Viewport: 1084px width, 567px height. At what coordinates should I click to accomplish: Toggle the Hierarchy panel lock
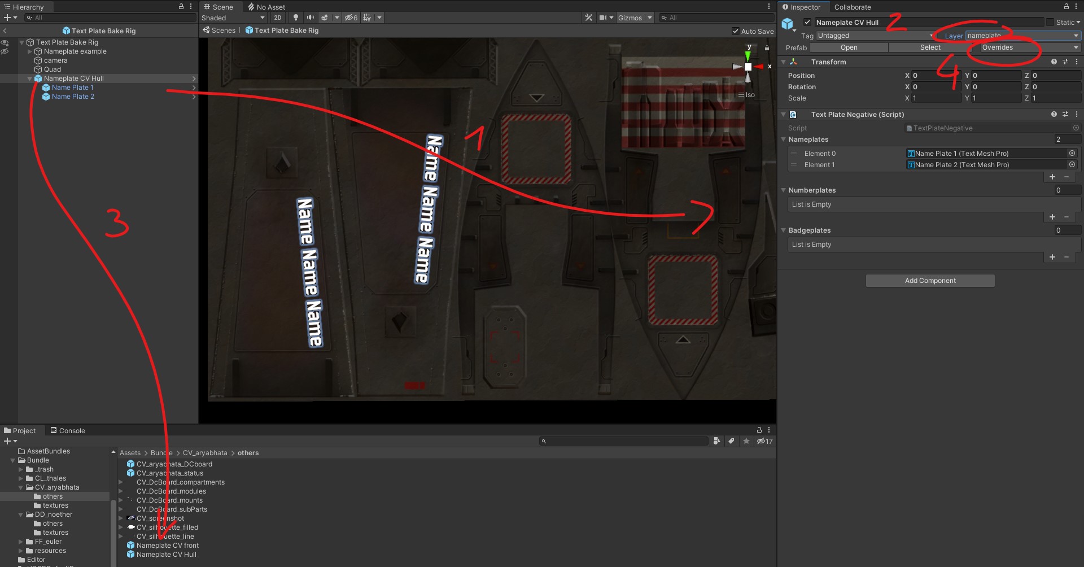tap(181, 7)
